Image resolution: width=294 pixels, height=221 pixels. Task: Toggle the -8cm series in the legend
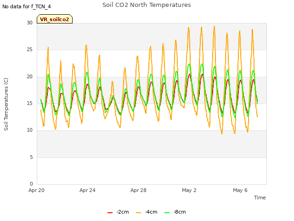point(175,212)
